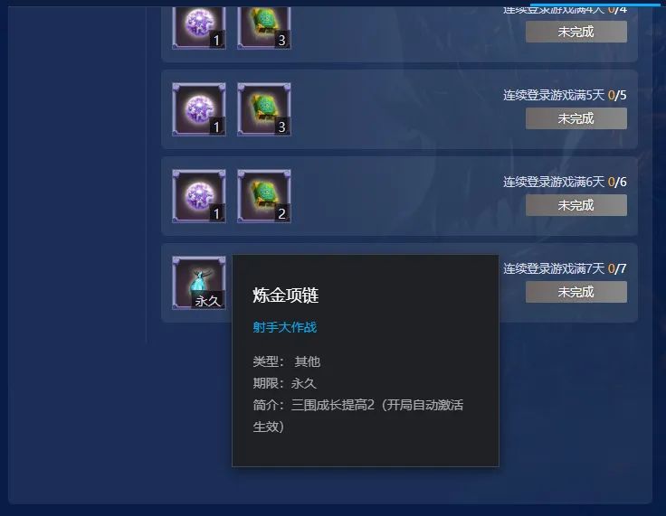Click the blue progress bar at the top
666x516 pixels.
pyautogui.click(x=595, y=5)
